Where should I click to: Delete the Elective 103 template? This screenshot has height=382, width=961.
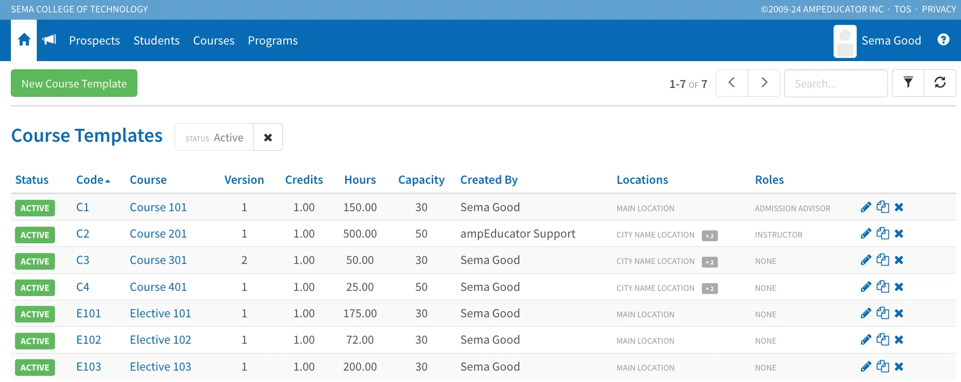pos(899,367)
